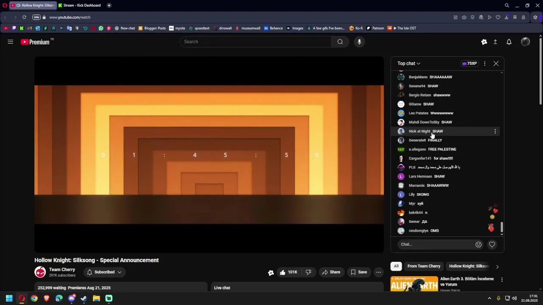The height and width of the screenshot is (305, 543).
Task: Close the live chat panel
Action: 496,64
